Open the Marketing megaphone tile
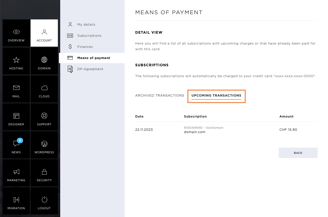The image size is (328, 217). [x=16, y=173]
